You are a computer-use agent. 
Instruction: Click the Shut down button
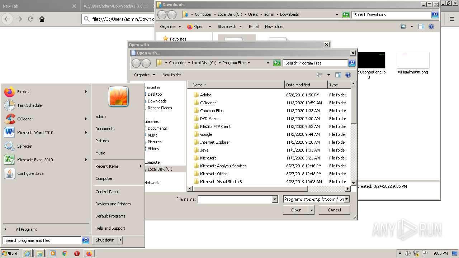click(x=105, y=240)
